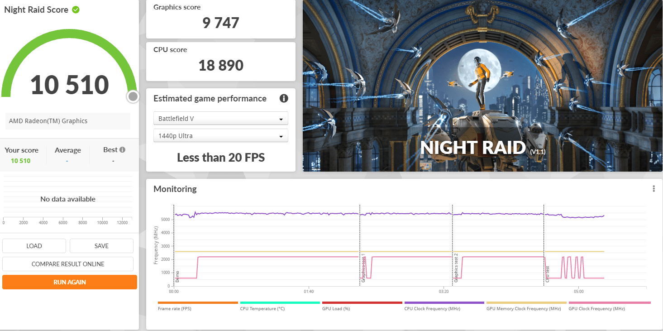Toggle the Frame rate (FPS) legend item

[198, 306]
